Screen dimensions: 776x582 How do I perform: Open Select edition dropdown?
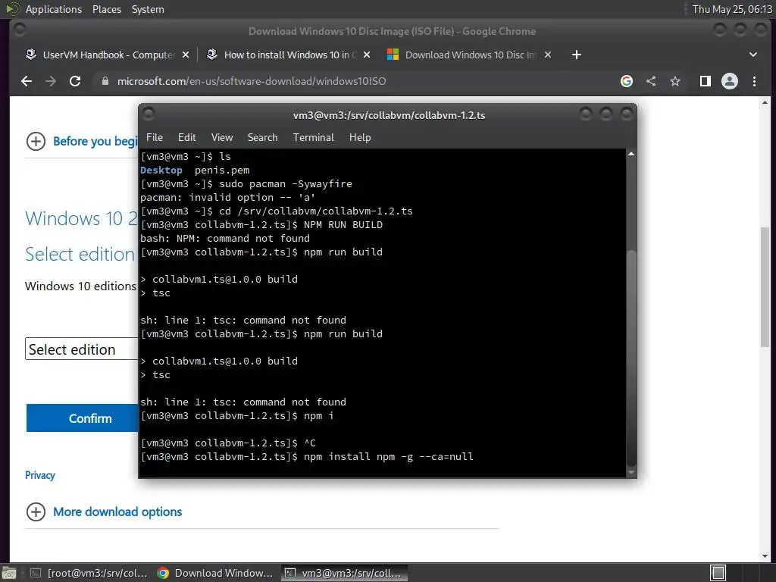(82, 349)
